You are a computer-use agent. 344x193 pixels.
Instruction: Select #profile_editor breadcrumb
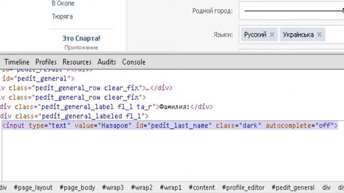click(x=243, y=188)
